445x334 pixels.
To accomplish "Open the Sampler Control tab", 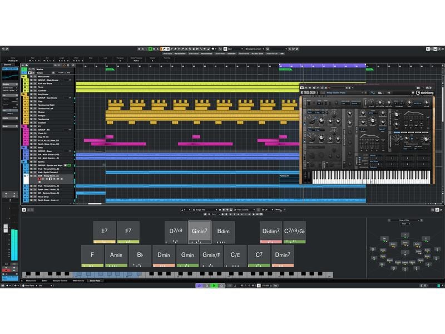I will click(x=60, y=281).
